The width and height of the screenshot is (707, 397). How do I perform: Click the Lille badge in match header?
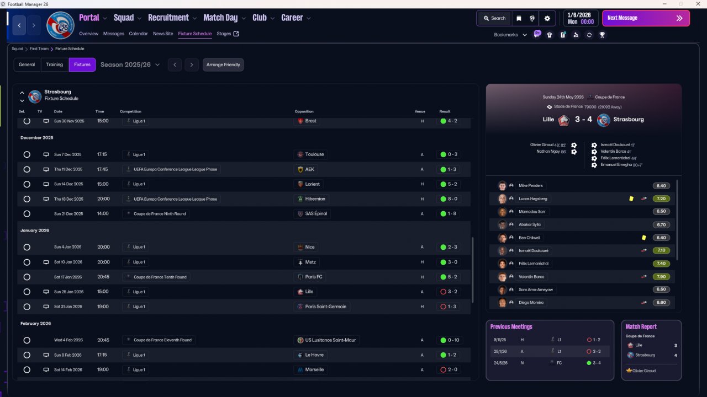[x=564, y=120]
